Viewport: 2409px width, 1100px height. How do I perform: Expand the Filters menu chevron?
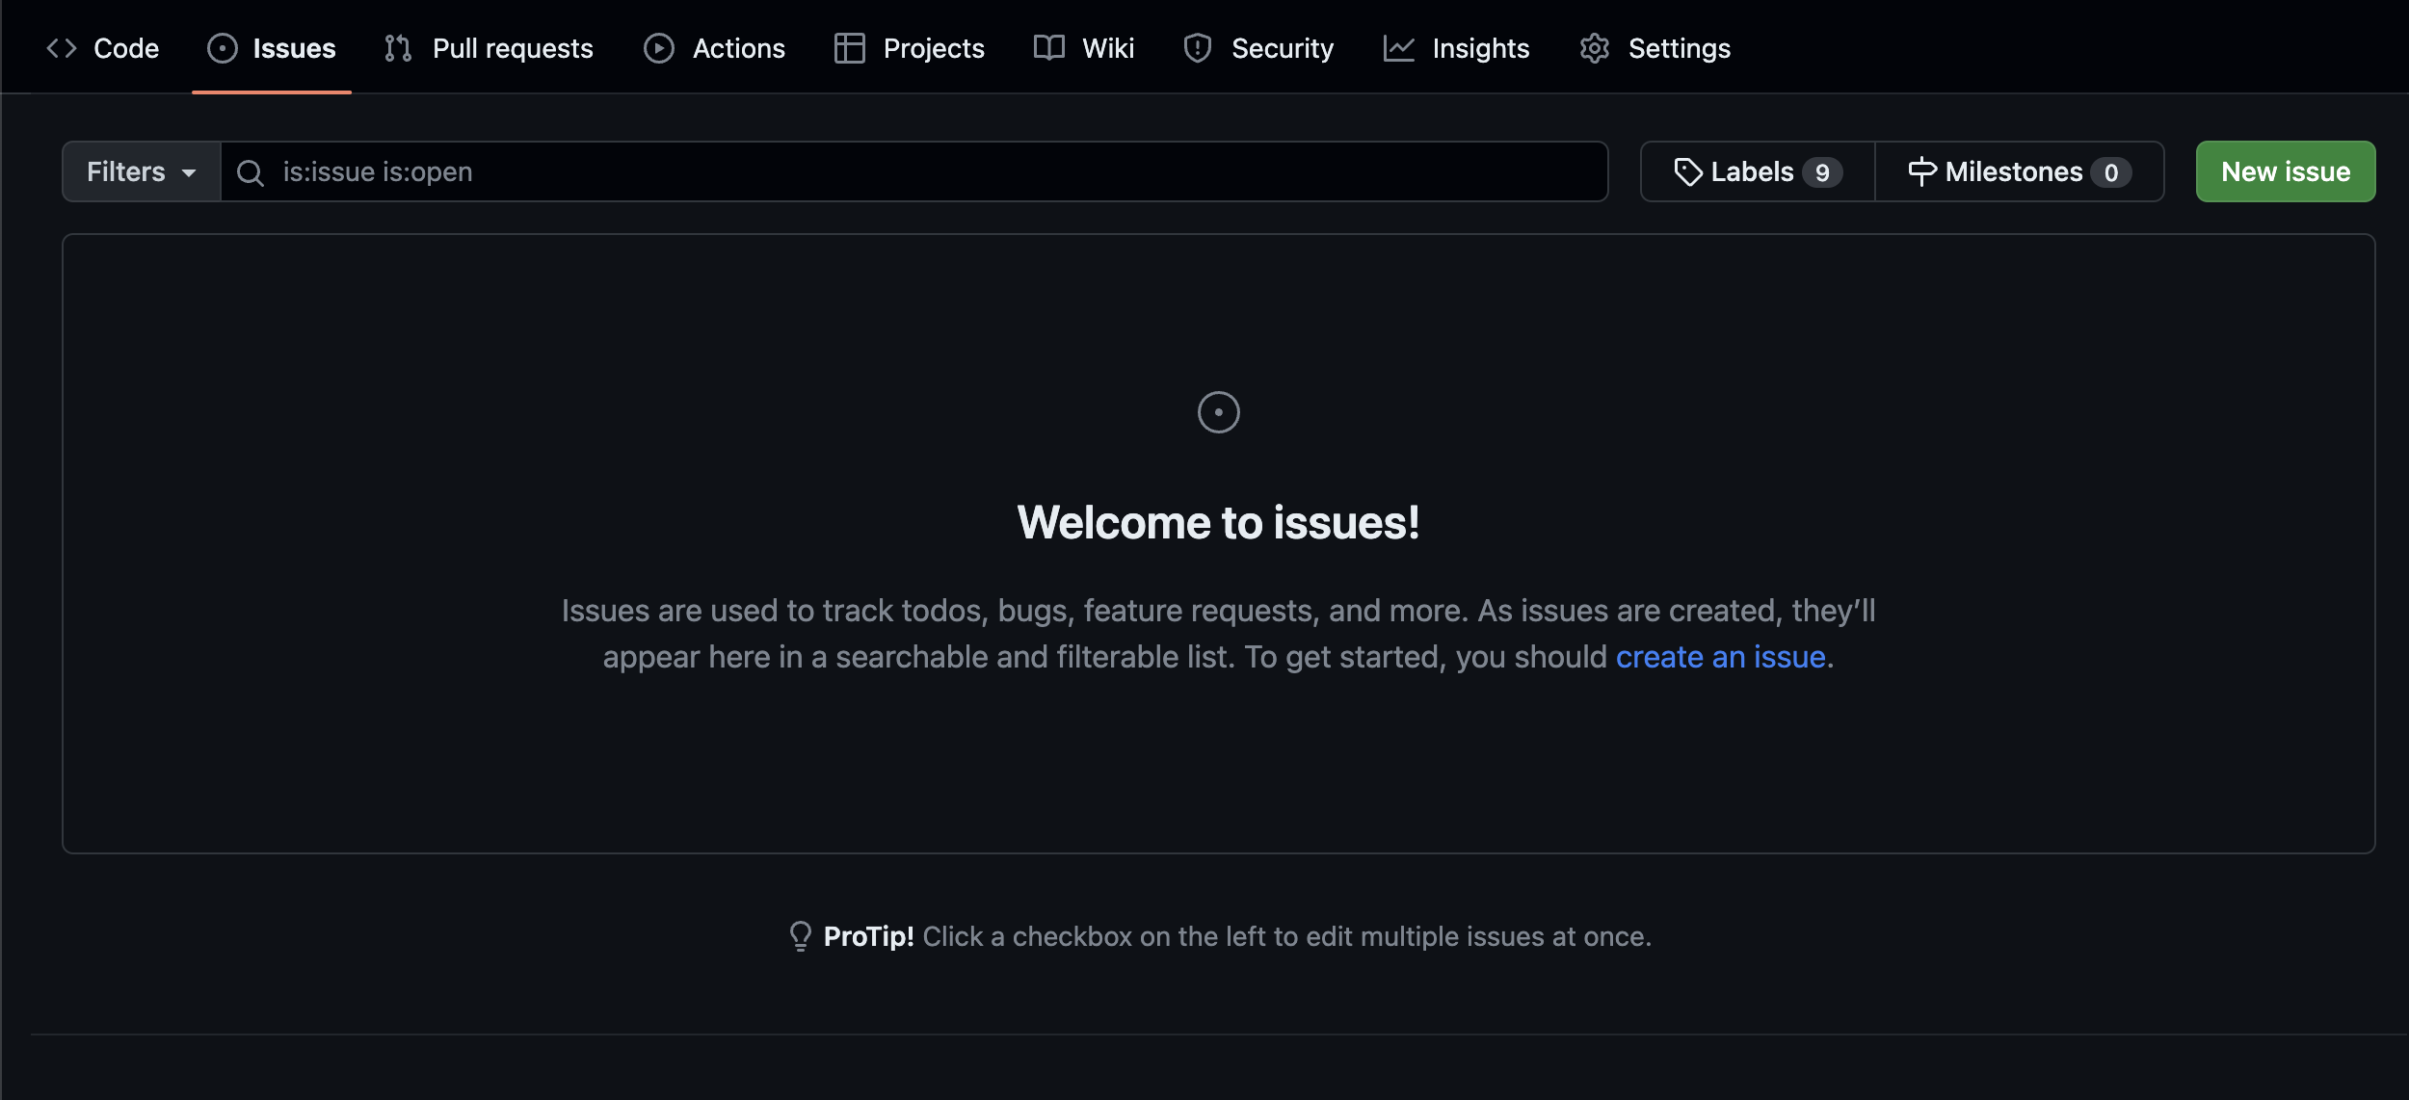pyautogui.click(x=189, y=173)
